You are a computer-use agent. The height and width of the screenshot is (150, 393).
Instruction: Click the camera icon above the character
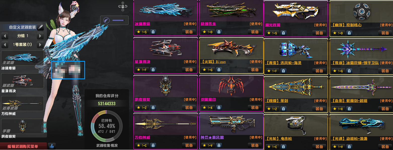click(x=74, y=8)
